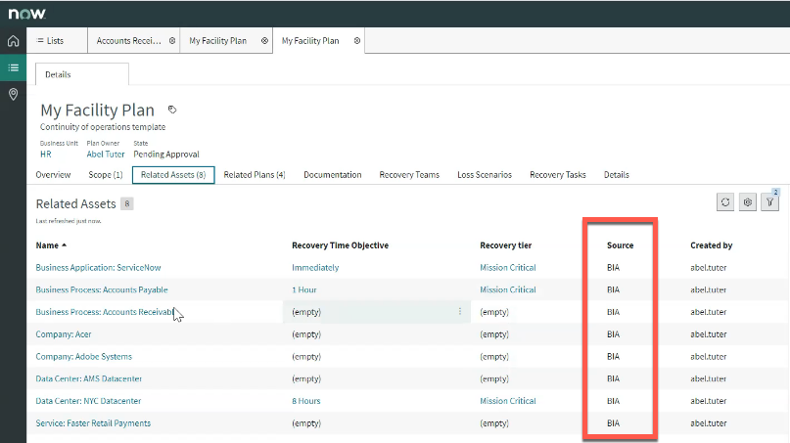Sort by Source column header

pos(621,245)
